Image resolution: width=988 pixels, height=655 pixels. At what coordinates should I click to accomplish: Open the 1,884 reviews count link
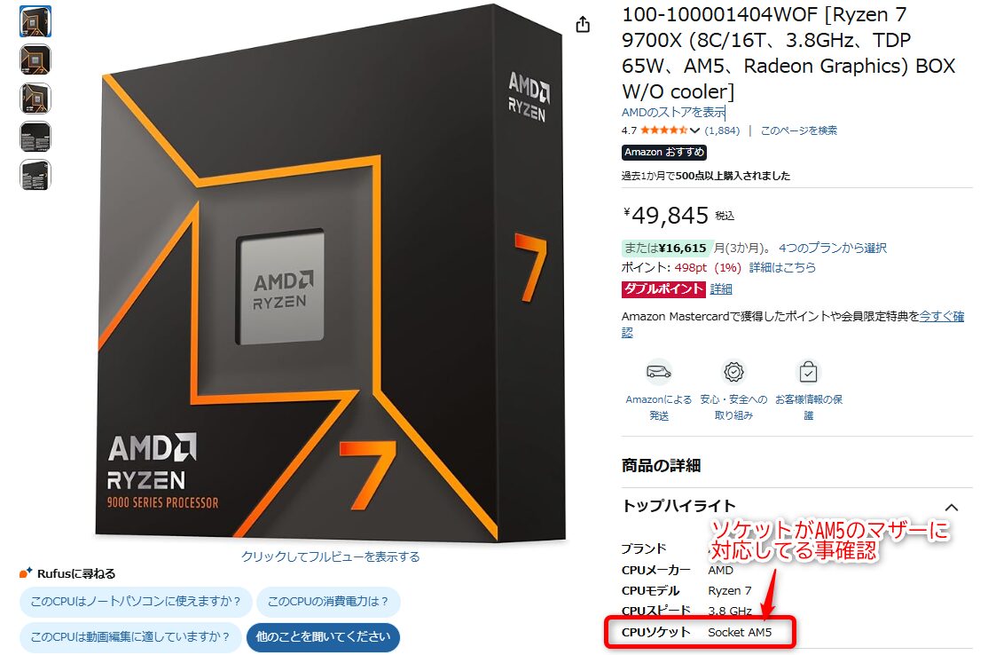(x=722, y=130)
